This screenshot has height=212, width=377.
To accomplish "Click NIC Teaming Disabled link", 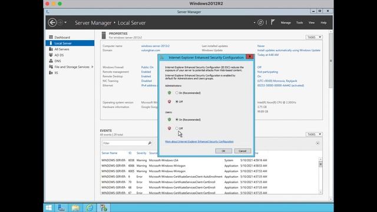I will point(147,81).
